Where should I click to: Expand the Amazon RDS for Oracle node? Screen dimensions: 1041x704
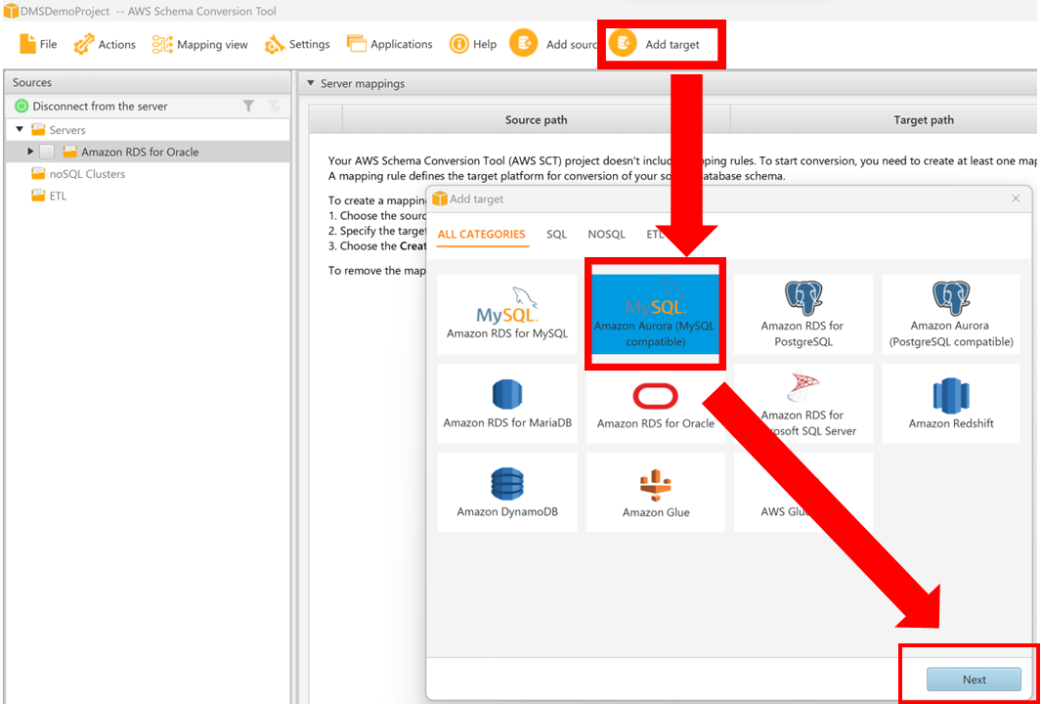(x=30, y=152)
